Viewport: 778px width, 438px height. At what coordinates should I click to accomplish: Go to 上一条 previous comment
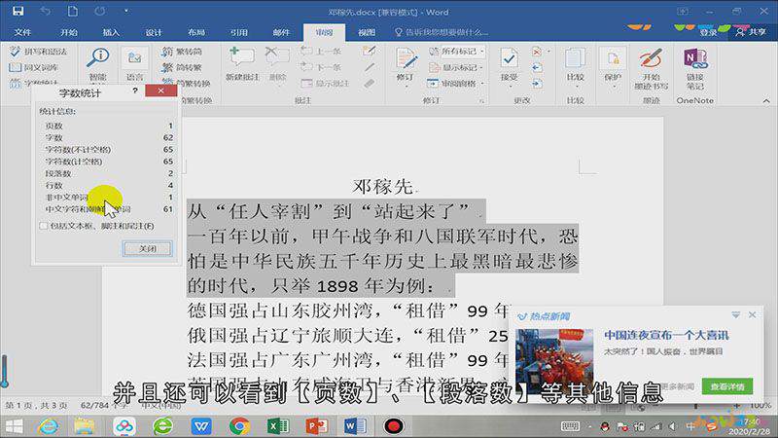[321, 52]
